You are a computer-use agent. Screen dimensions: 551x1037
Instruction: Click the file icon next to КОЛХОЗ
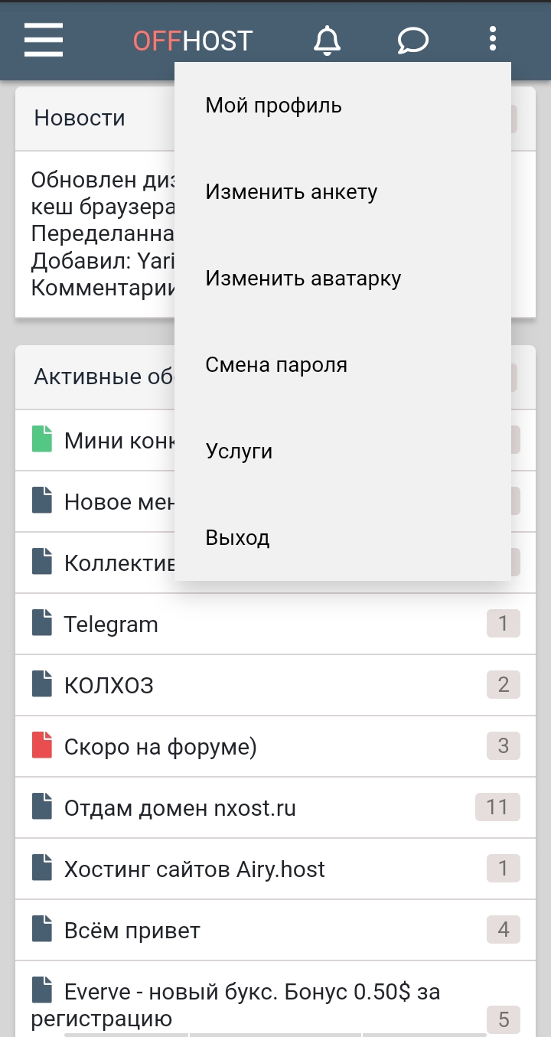point(42,684)
